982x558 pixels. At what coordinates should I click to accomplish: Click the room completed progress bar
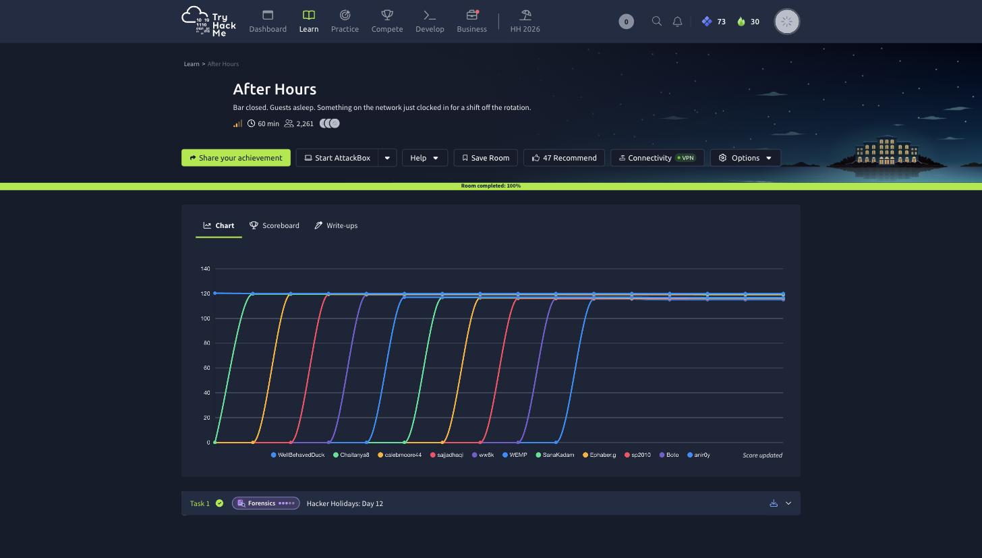491,186
